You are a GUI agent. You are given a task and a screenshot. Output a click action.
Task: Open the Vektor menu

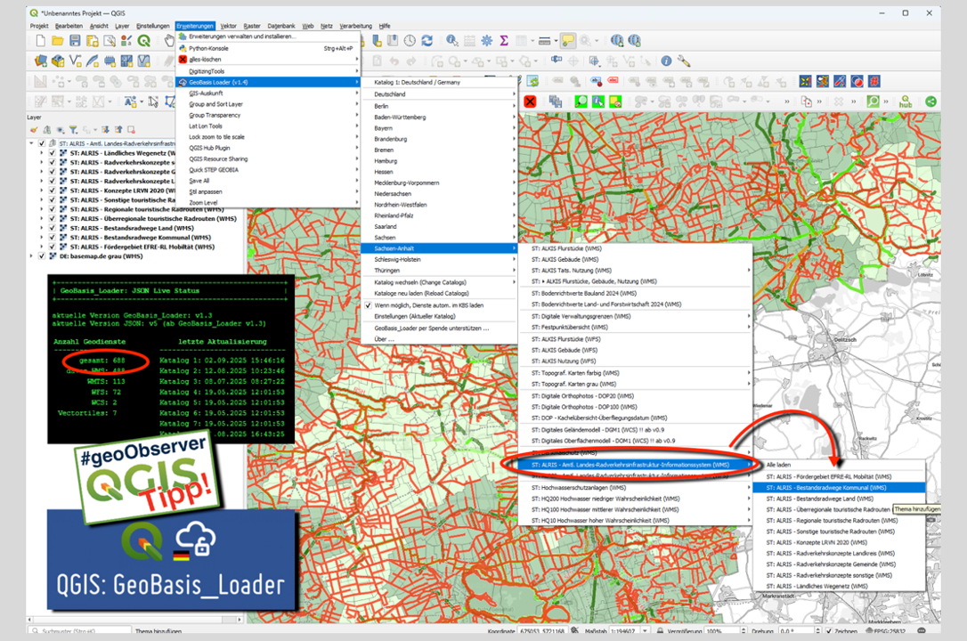coord(228,26)
